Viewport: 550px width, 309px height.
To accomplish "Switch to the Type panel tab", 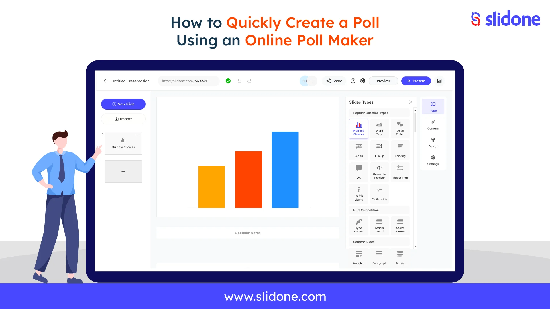I will [x=433, y=107].
